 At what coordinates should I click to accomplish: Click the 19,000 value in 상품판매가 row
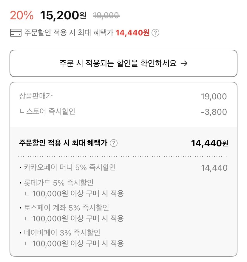(214, 97)
